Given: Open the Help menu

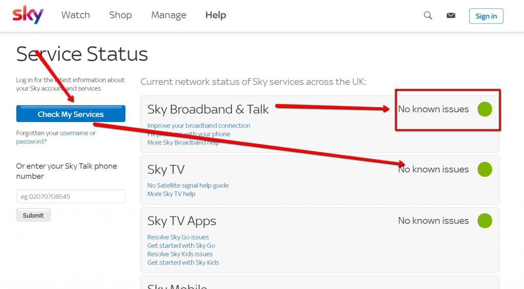Looking at the screenshot, I should pos(216,15).
